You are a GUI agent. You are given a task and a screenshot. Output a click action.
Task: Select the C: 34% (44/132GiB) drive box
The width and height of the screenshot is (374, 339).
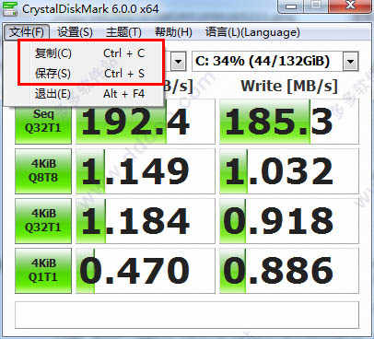coord(275,62)
